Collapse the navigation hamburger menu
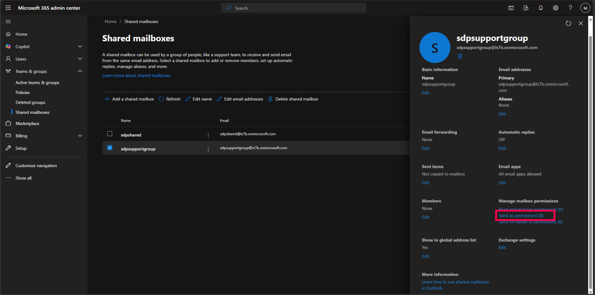Image resolution: width=595 pixels, height=295 pixels. 8,22
